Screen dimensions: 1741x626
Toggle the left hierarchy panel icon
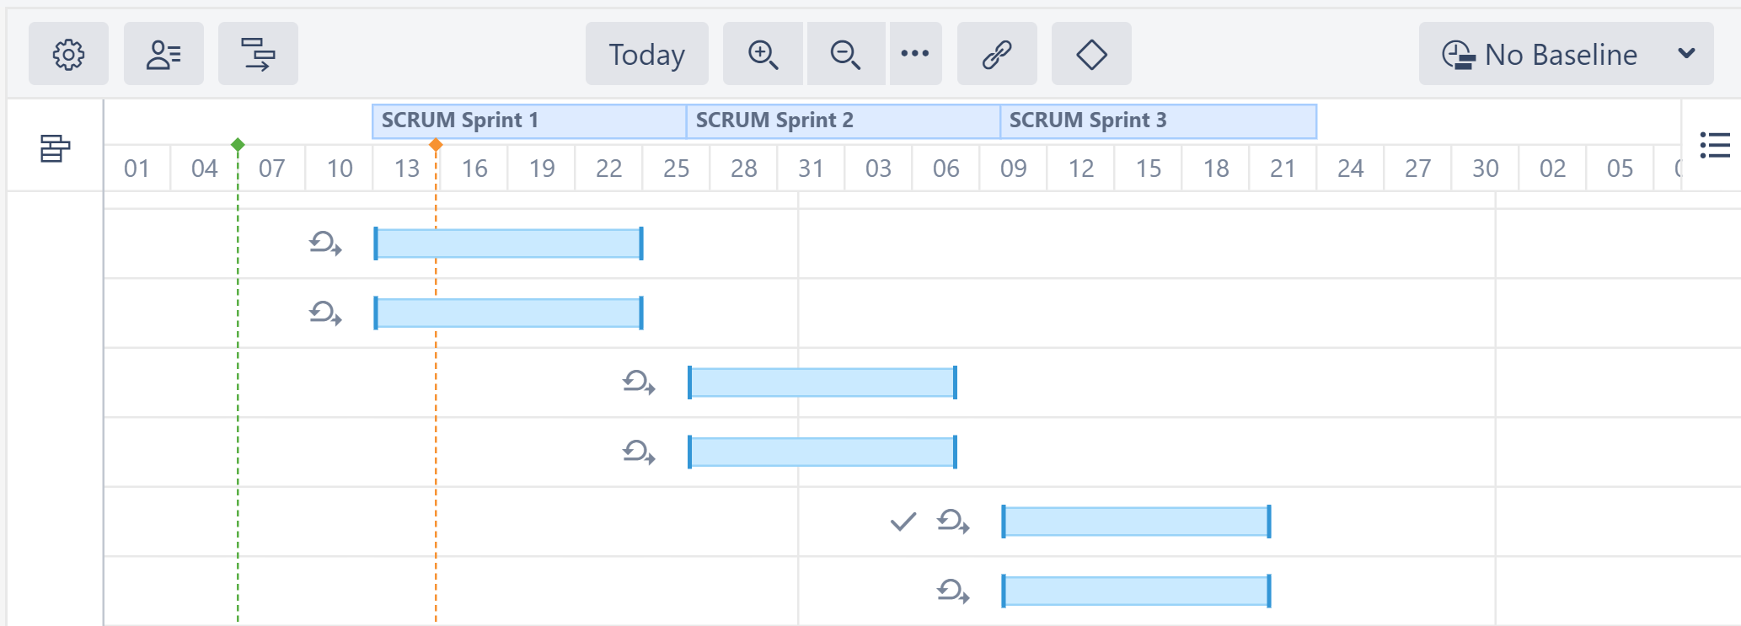pyautogui.click(x=56, y=148)
